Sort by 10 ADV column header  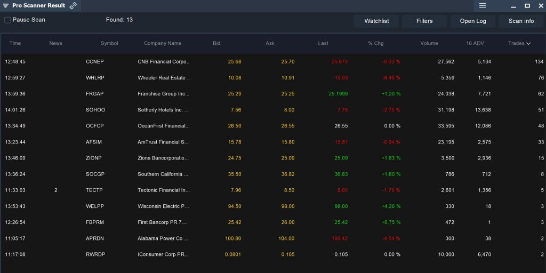point(475,44)
